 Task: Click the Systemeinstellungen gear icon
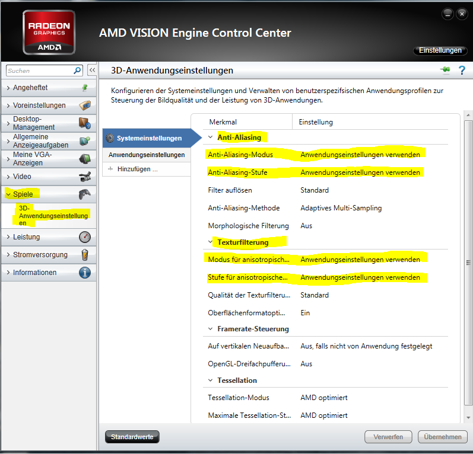coord(110,138)
